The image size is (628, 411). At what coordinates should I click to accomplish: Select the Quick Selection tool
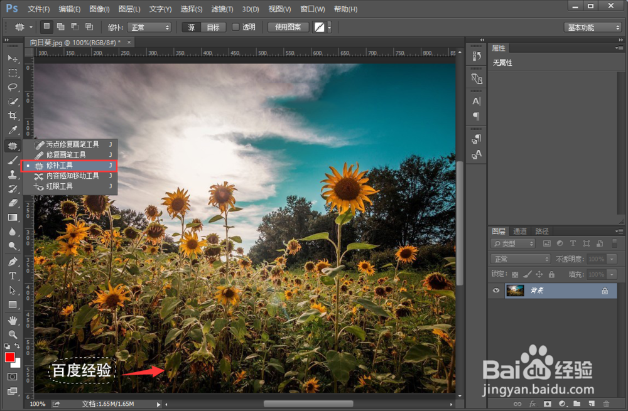(13, 102)
